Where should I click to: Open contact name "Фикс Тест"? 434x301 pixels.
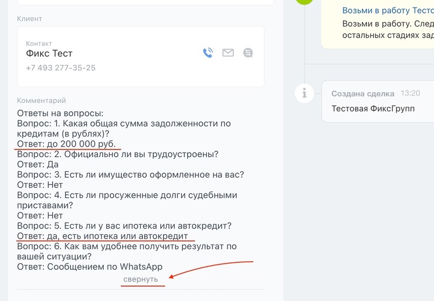[x=49, y=53]
